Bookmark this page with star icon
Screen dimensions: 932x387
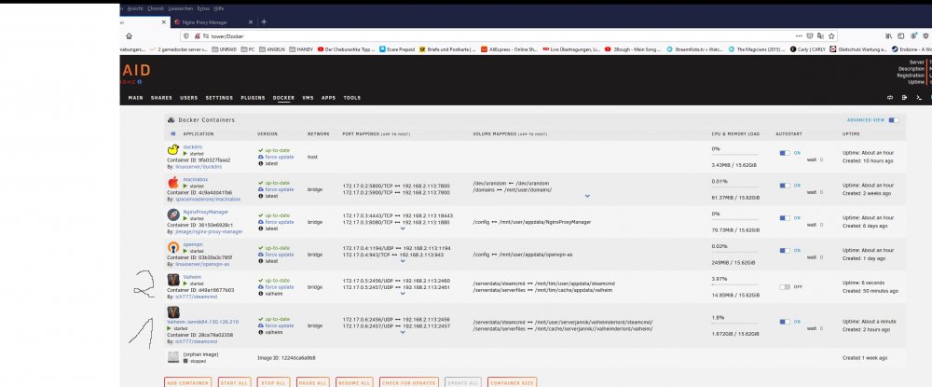[831, 36]
